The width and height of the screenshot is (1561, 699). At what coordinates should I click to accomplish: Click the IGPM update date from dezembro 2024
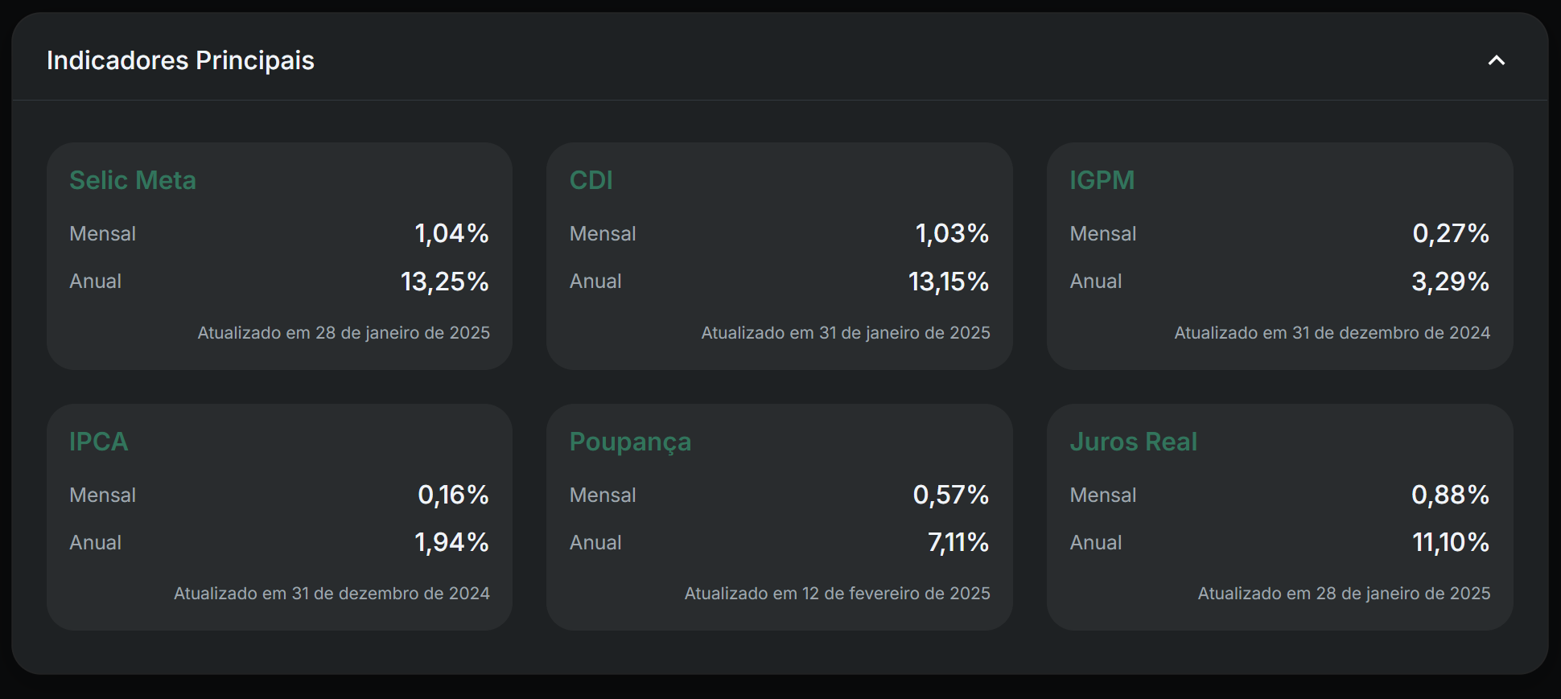1332,332
